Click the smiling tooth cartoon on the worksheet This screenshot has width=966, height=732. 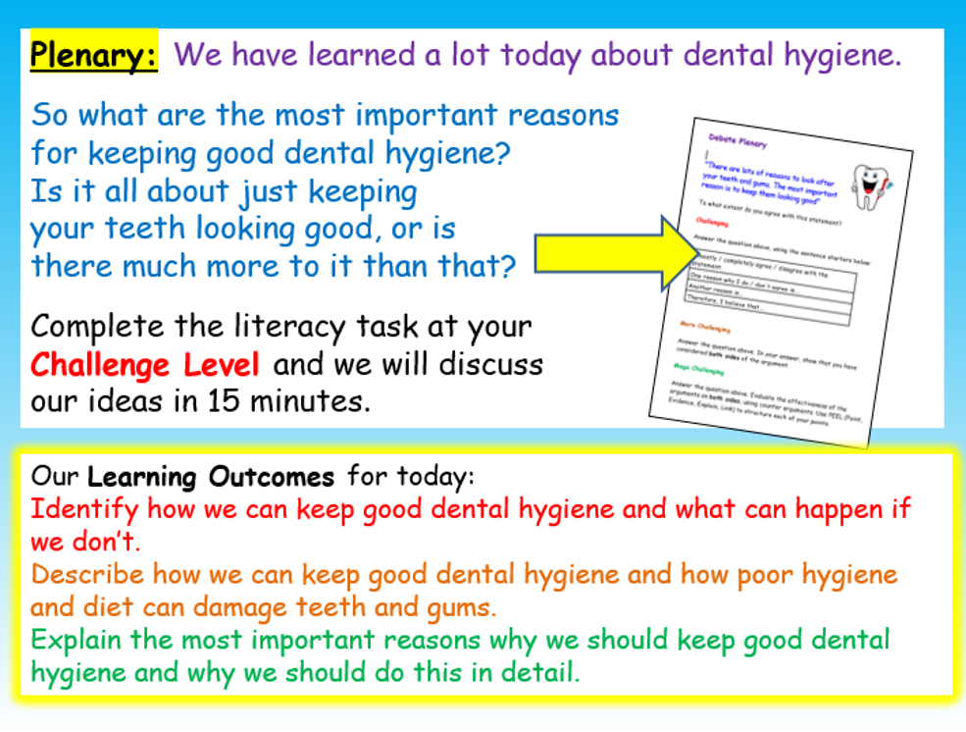pos(869,185)
